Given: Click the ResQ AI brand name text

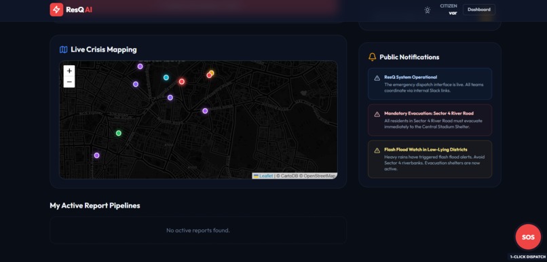Looking at the screenshot, I should click(x=79, y=10).
